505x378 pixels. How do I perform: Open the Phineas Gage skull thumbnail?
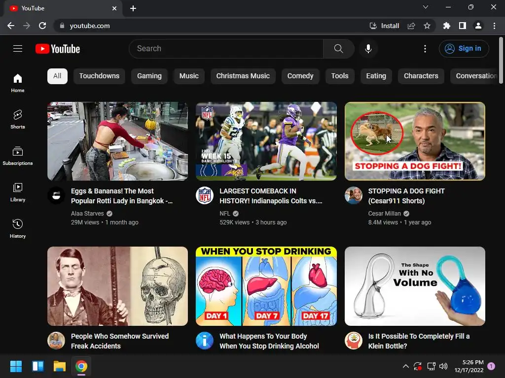117,286
